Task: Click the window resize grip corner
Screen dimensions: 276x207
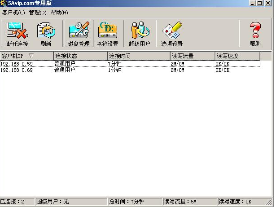Action: 269,203
